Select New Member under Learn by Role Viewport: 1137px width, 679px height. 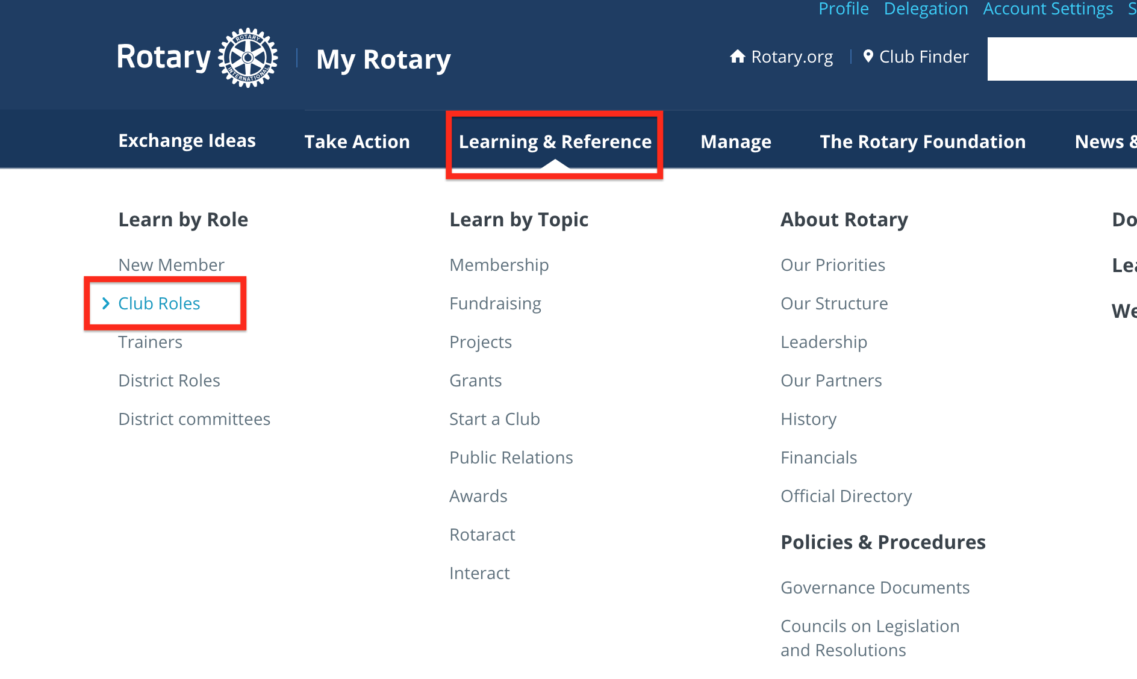click(x=171, y=265)
